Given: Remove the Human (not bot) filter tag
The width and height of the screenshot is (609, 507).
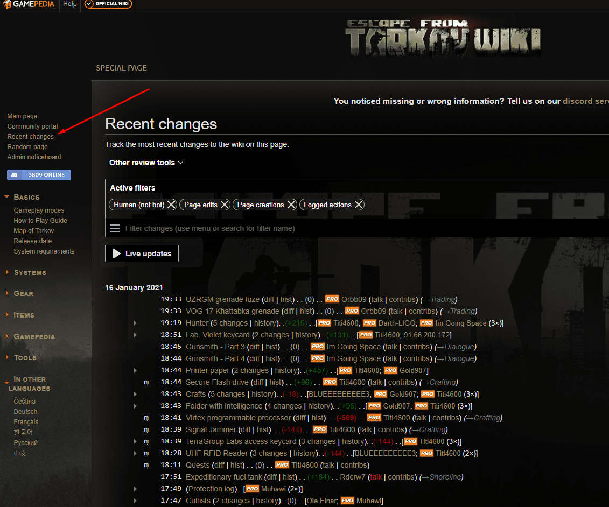Looking at the screenshot, I should [171, 205].
